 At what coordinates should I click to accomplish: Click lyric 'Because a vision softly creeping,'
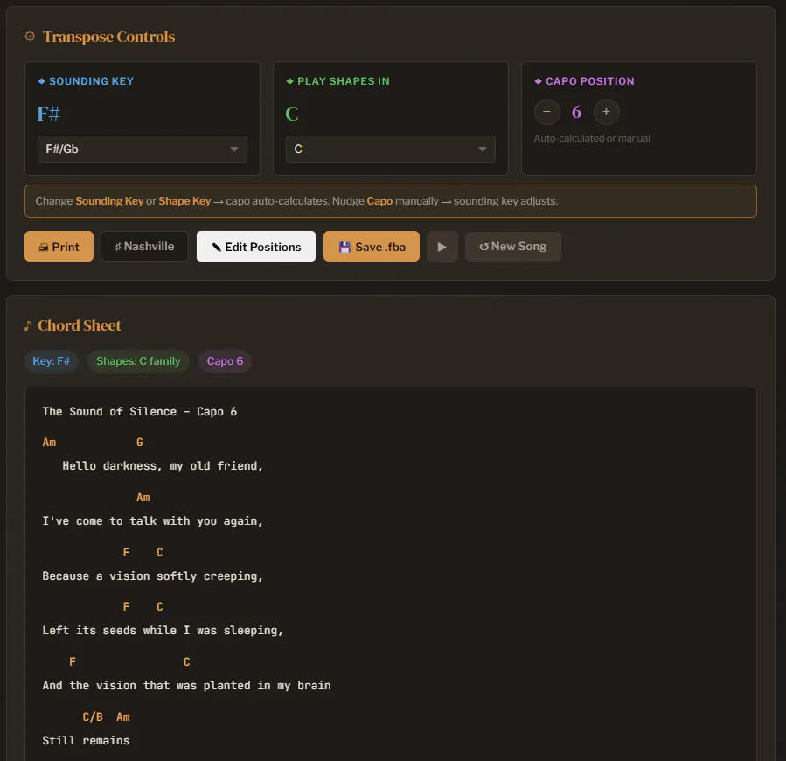pos(153,576)
